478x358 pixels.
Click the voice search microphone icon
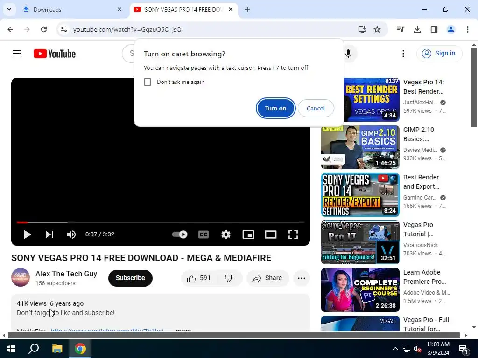point(348,54)
